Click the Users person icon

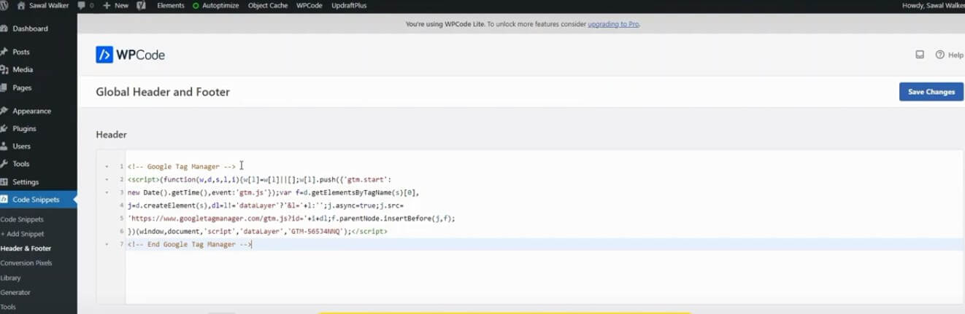click(4, 146)
